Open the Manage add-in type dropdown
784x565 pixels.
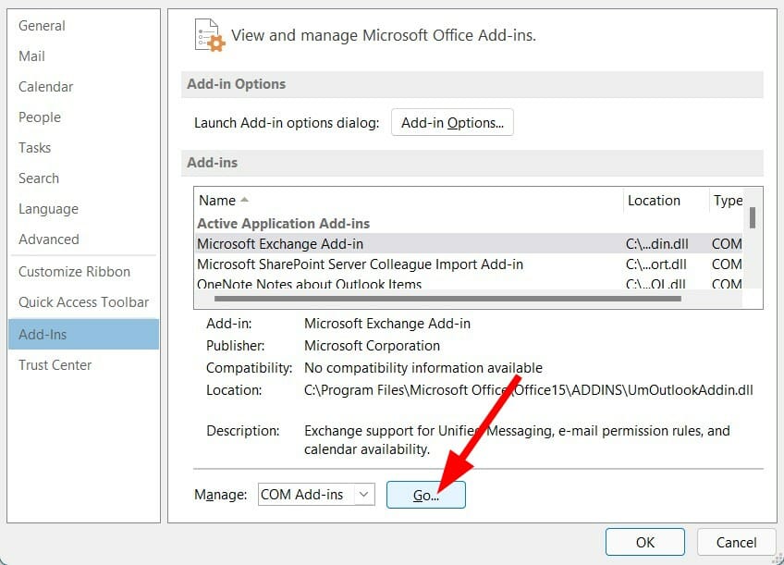coord(314,495)
